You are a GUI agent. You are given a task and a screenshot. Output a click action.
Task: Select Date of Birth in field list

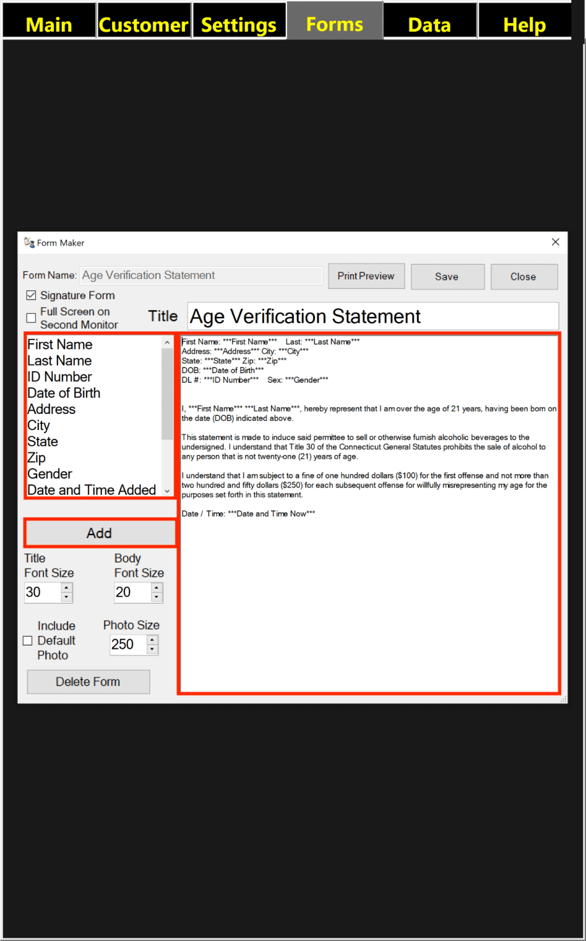tap(64, 393)
